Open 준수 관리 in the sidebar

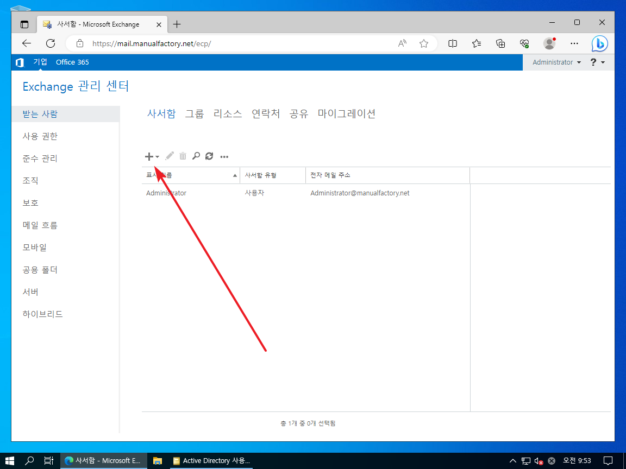[40, 159]
